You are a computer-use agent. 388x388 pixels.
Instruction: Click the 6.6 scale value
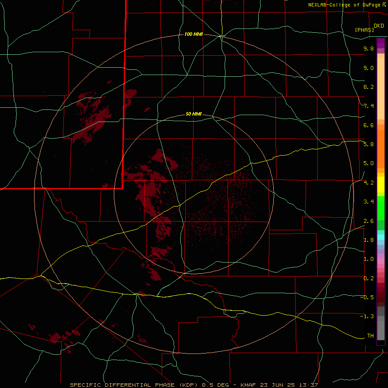[369, 125]
